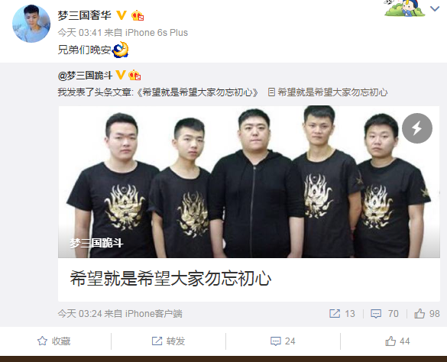This screenshot has height=362, width=447.
Task: Click the original post's repost icon showing 13
Action: (x=342, y=314)
